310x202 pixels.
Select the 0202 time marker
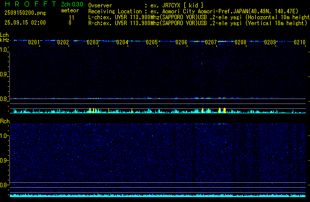pos(63,42)
